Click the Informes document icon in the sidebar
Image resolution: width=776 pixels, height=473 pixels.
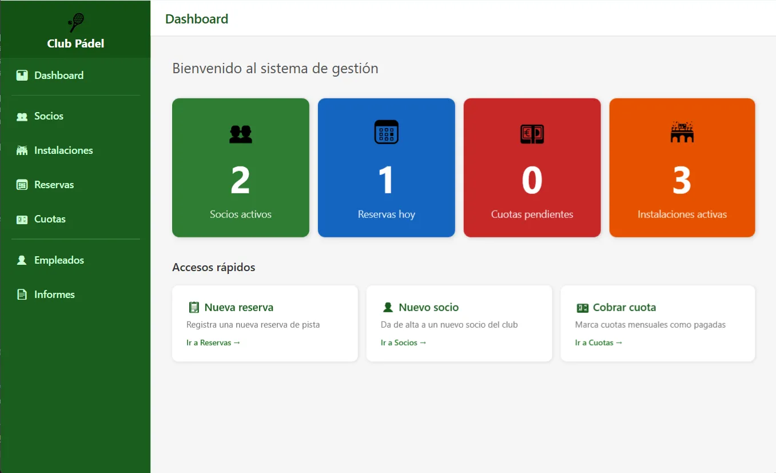pyautogui.click(x=22, y=295)
